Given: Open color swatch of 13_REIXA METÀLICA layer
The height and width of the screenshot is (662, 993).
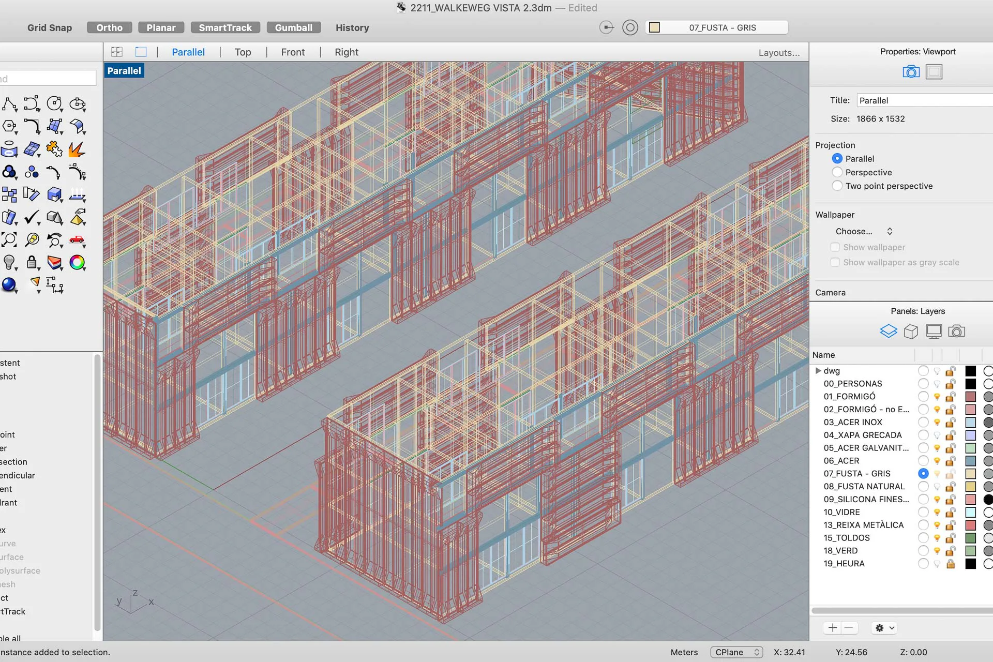Looking at the screenshot, I should [971, 525].
